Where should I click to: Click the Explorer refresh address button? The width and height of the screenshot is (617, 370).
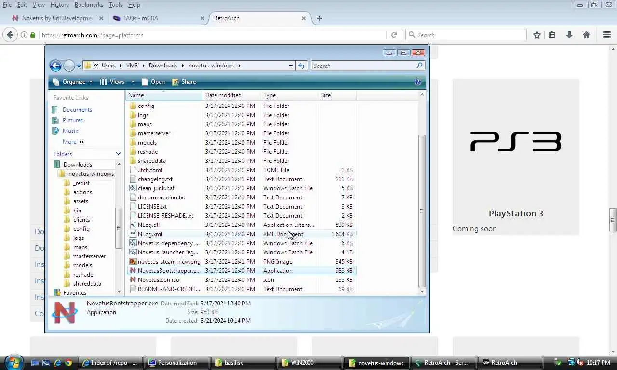click(x=302, y=66)
